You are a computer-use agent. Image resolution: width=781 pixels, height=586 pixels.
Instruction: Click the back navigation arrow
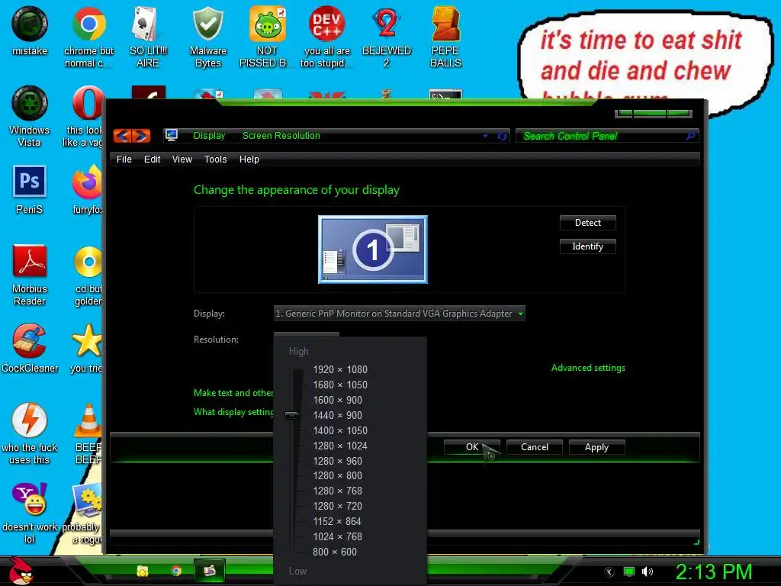tap(123, 136)
